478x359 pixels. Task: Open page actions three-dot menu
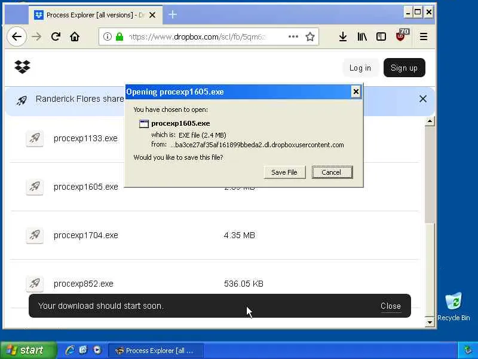(293, 36)
